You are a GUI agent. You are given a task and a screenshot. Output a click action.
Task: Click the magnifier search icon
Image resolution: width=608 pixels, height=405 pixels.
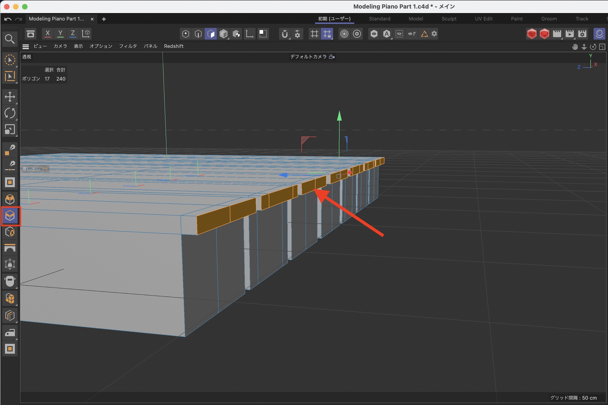[10, 39]
